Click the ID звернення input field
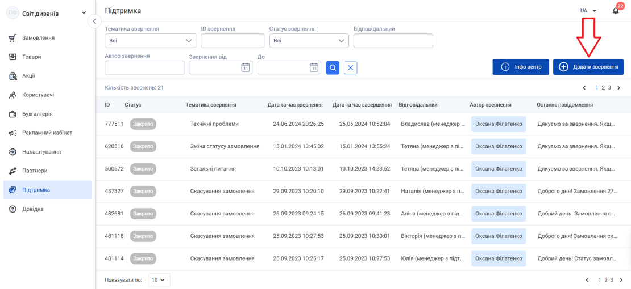Image resolution: width=631 pixels, height=289 pixels. pyautogui.click(x=233, y=41)
